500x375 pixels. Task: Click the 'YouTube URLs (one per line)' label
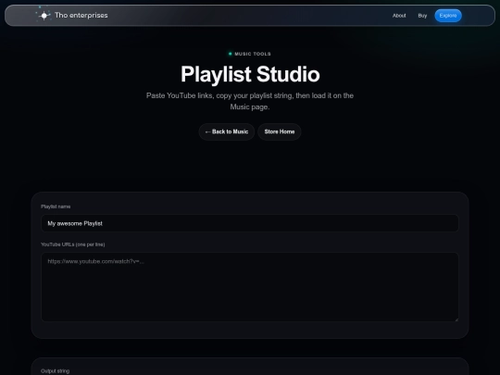73,244
